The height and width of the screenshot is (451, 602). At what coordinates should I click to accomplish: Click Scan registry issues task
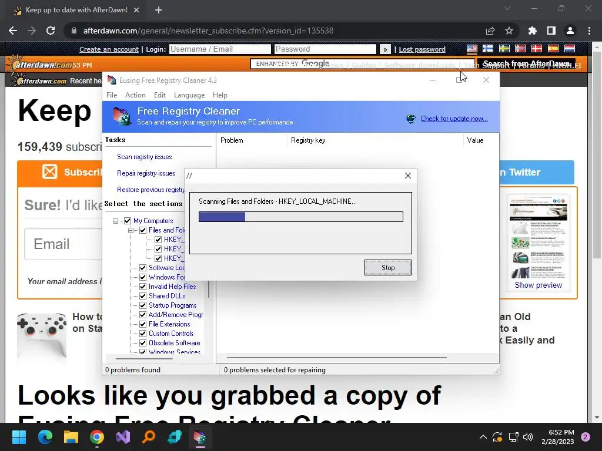145,157
